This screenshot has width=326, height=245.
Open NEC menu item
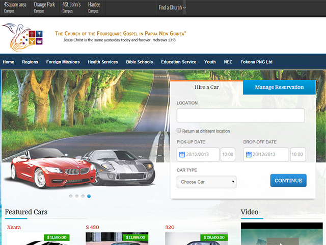pos(228,62)
